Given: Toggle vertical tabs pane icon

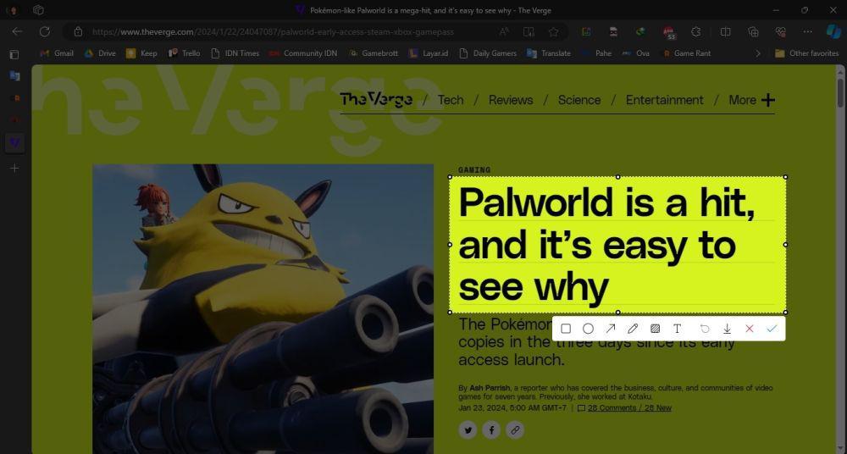Looking at the screenshot, I should 14,54.
